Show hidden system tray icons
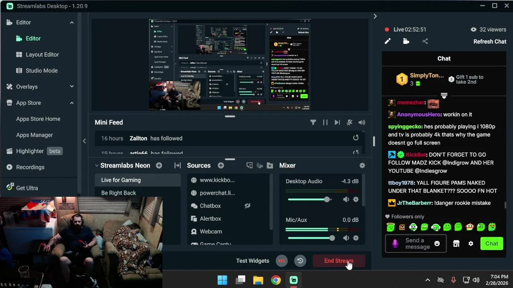Viewport: 513px width, 288px height. (x=428, y=280)
